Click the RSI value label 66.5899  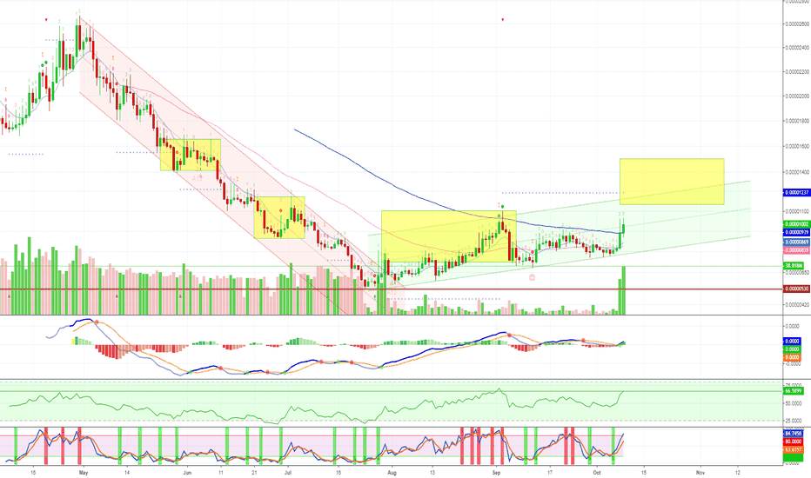pos(794,391)
